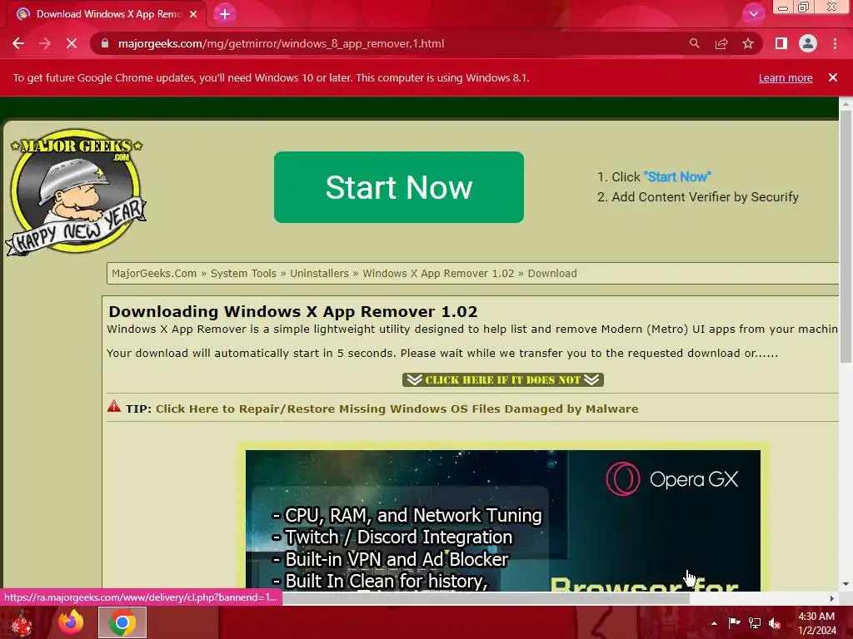
Task: Open Windows X App Remover 1.02 breadcrumb
Action: 438,273
